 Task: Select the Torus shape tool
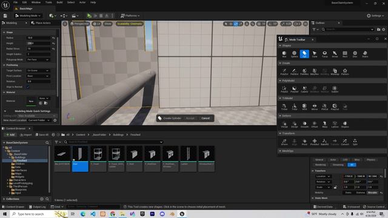coord(325,54)
